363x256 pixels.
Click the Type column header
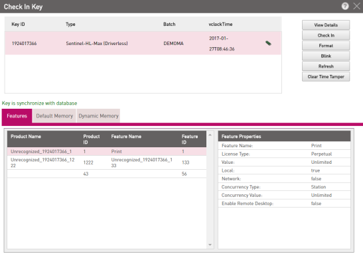pyautogui.click(x=70, y=25)
